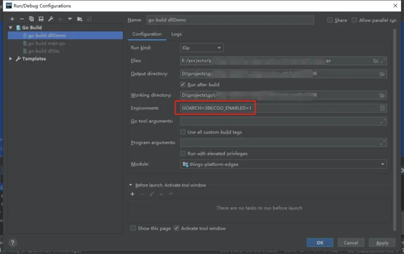Remove the selected configuration with the minus icon
404x254 pixels.
pos(22,19)
